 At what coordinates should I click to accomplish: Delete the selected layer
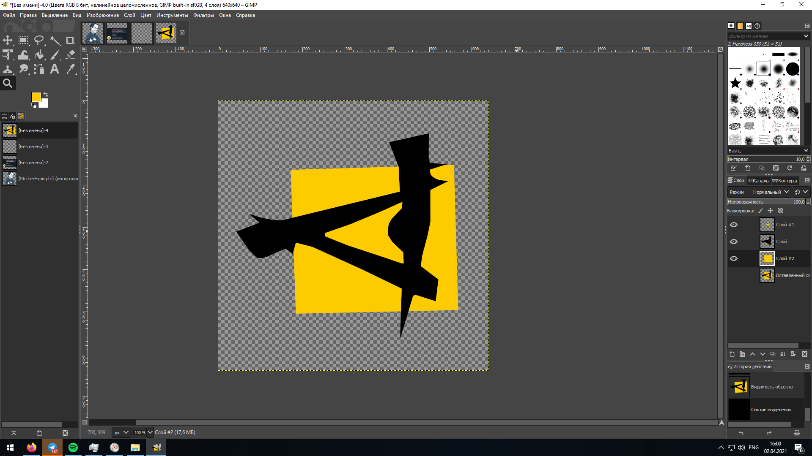[804, 354]
